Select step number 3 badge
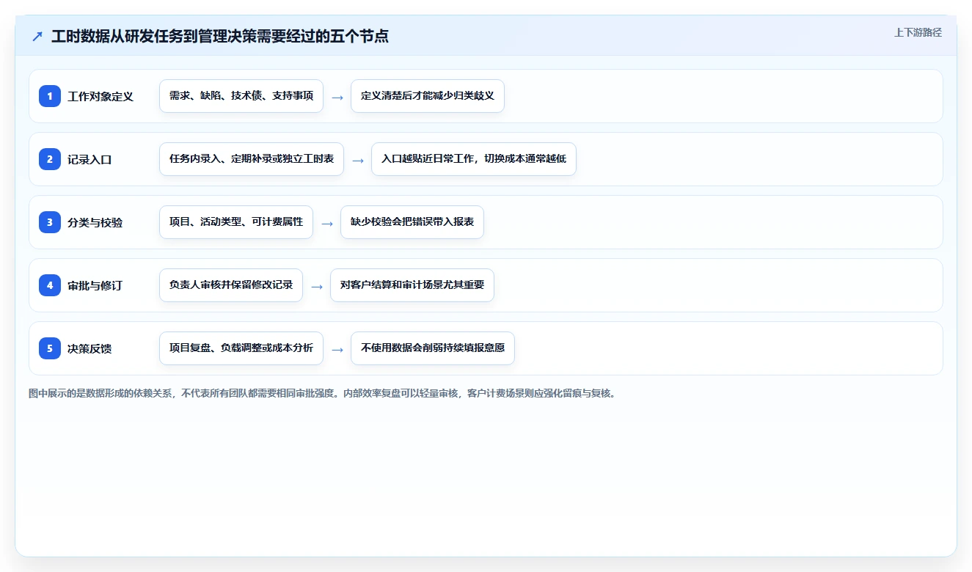The height and width of the screenshot is (572, 972). pos(50,222)
